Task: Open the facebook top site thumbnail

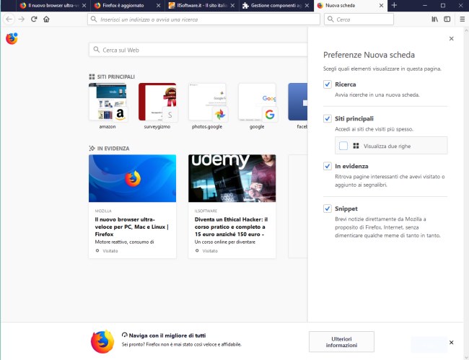Action: point(298,102)
